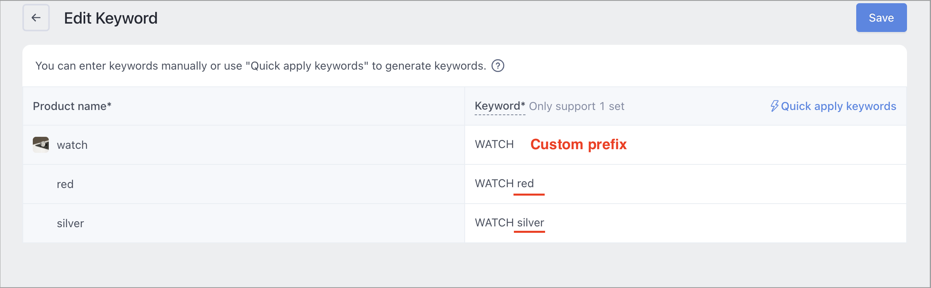Save the keyword changes
The image size is (931, 288).
pos(881,18)
